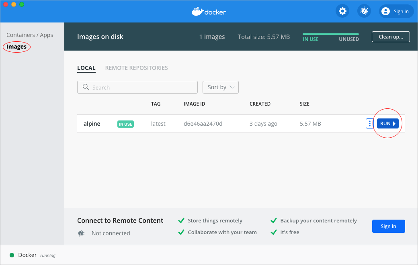
Task: Click checkmark beside 'Store things remotely'
Action: (181, 220)
